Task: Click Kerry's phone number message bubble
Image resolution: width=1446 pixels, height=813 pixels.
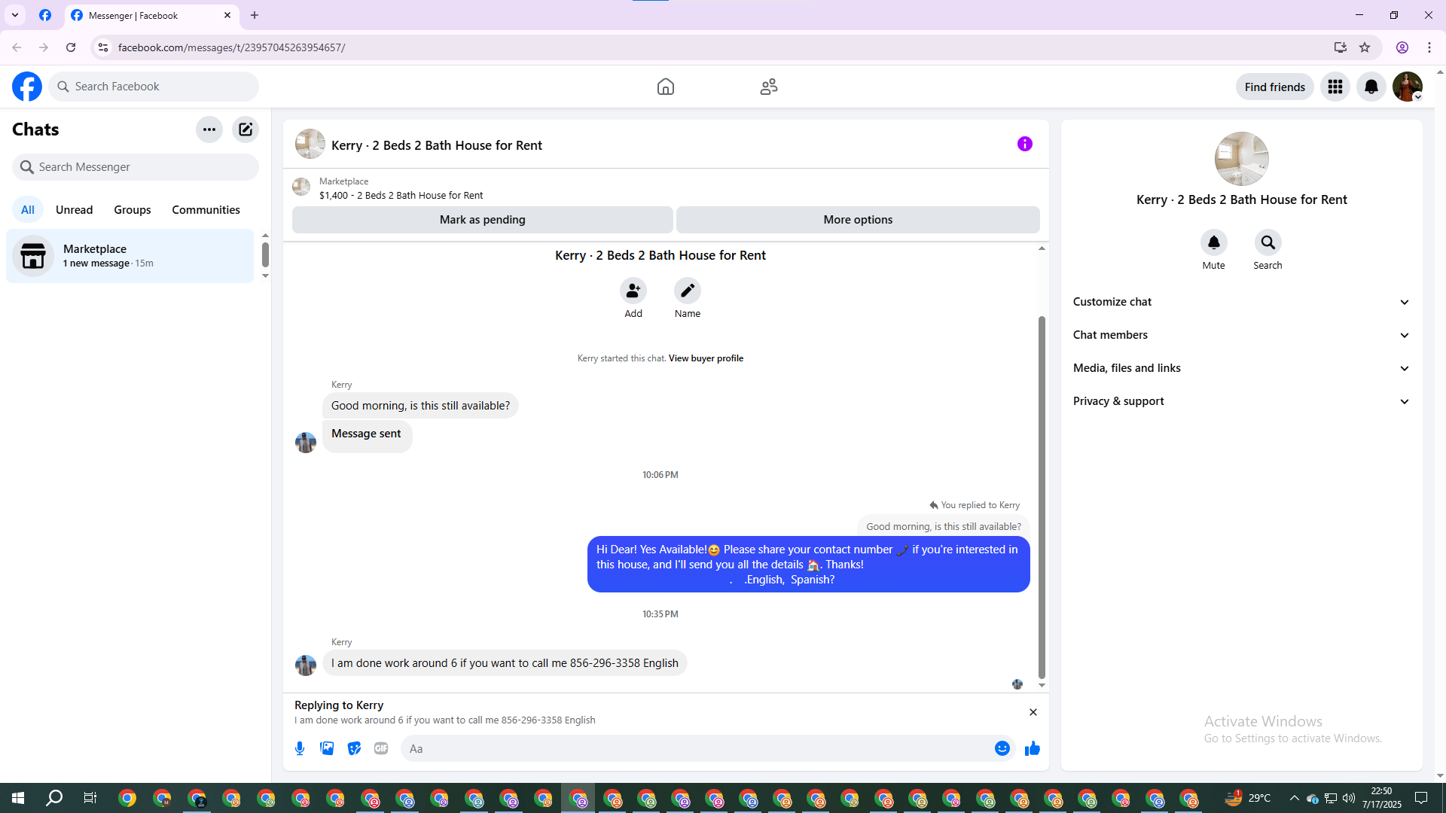Action: [505, 663]
